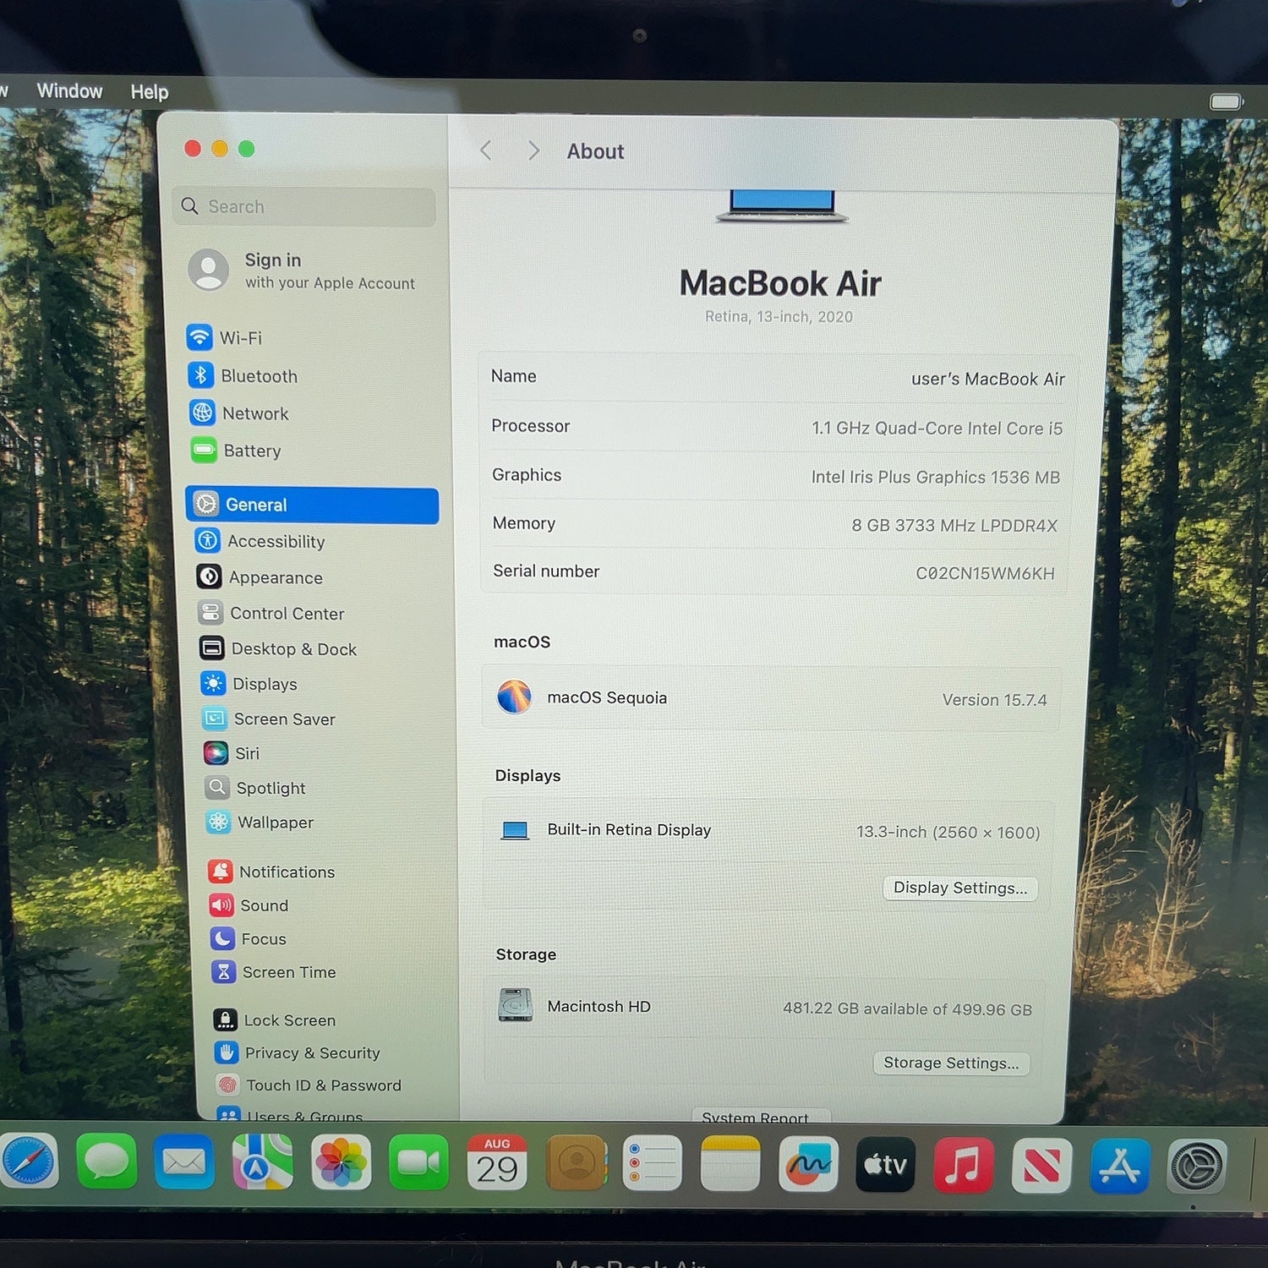Open Messages from the Dock
This screenshot has width=1268, height=1268.
tap(107, 1161)
